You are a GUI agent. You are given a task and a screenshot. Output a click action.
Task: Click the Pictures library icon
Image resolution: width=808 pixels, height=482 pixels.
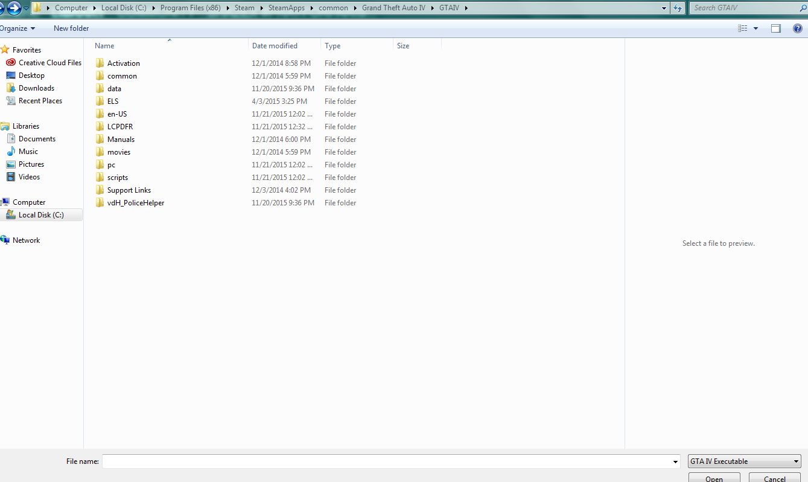(10, 164)
